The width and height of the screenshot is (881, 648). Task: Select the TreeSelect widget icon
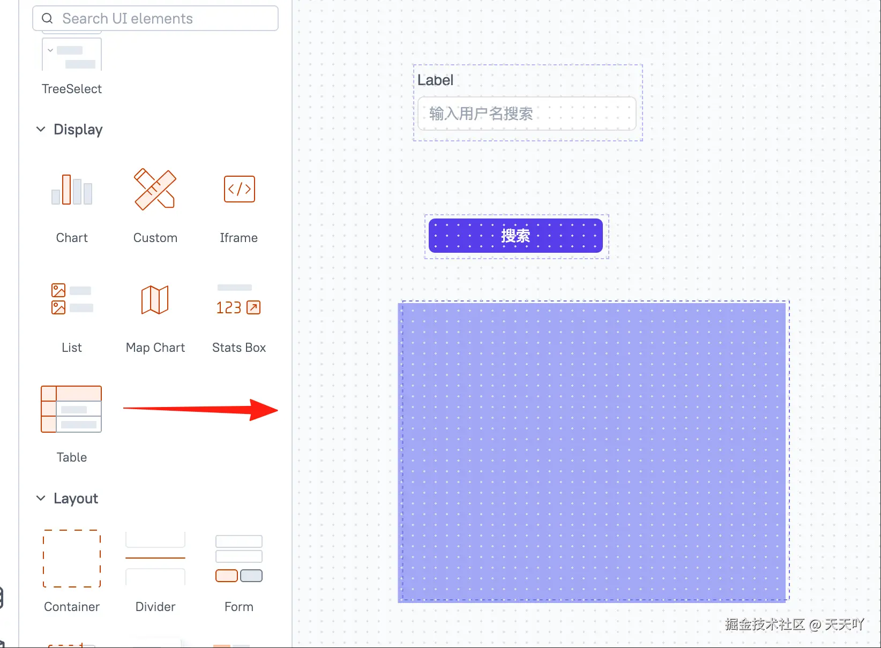(72, 54)
